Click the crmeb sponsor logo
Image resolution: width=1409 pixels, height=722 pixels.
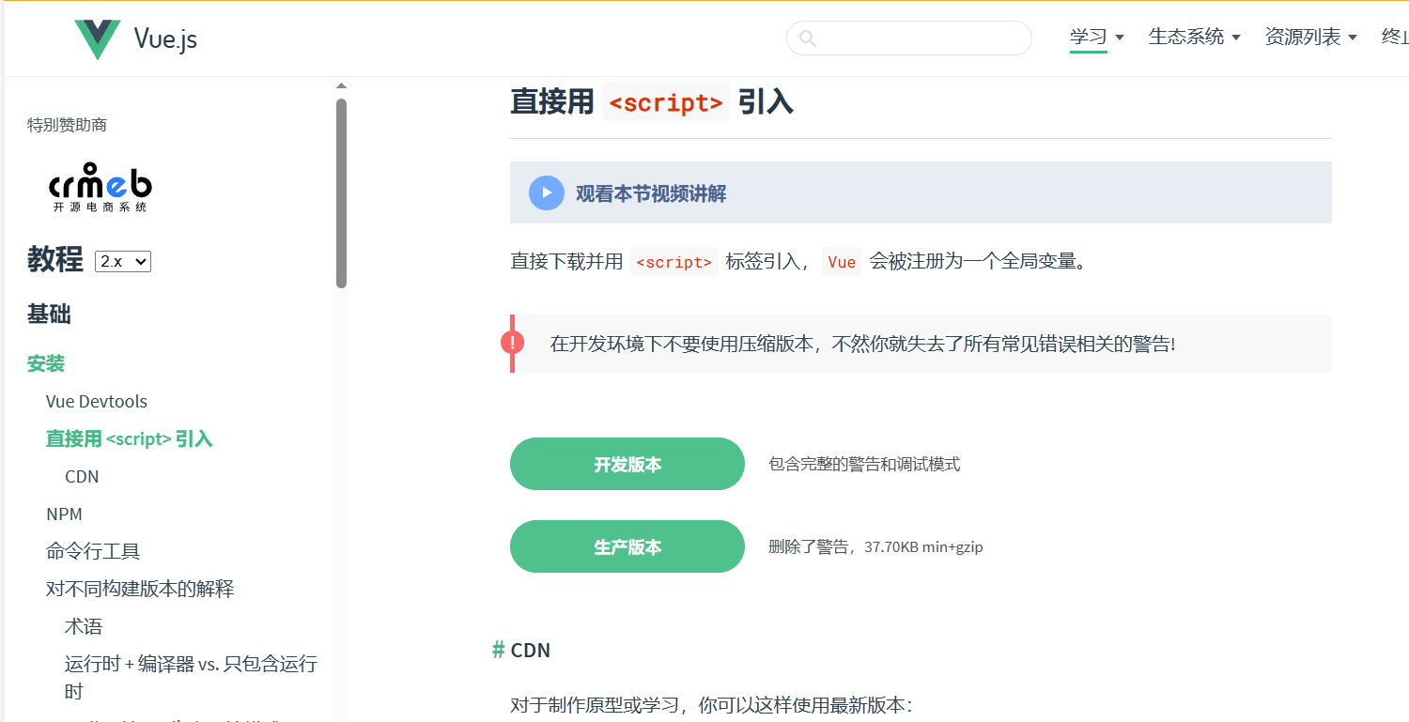[100, 187]
